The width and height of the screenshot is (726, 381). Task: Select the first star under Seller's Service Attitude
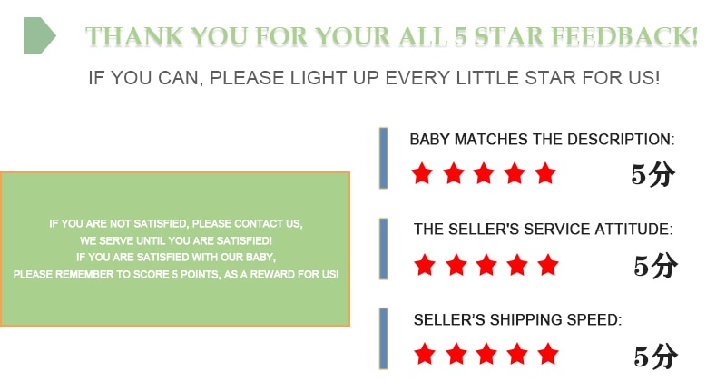pyautogui.click(x=425, y=265)
